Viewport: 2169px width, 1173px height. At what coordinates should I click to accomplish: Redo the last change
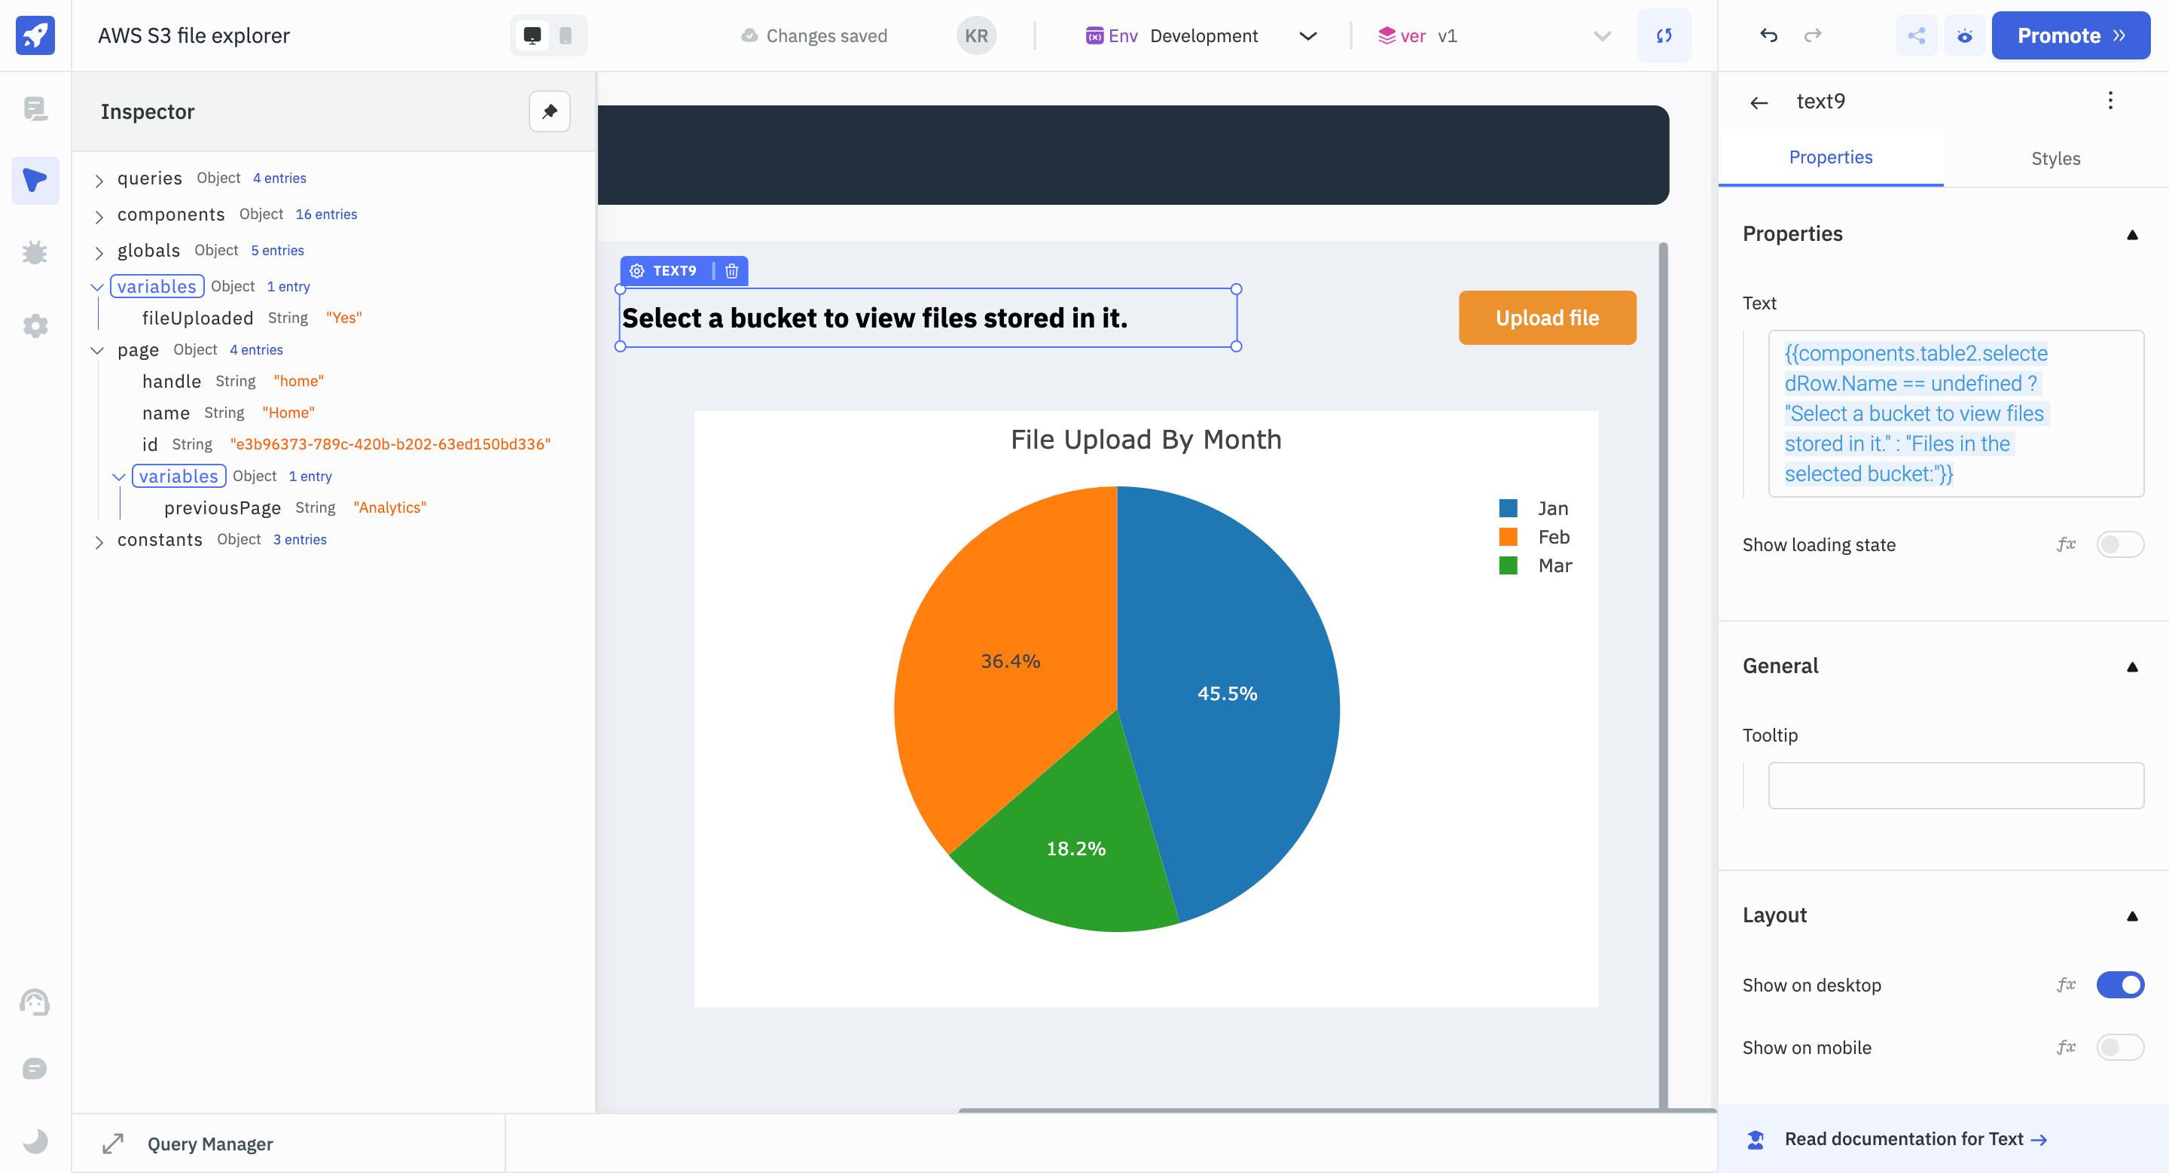(x=1813, y=35)
